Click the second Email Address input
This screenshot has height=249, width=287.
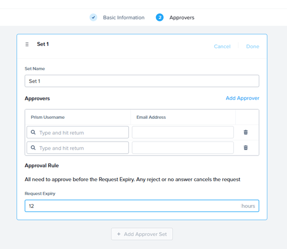click(183, 148)
